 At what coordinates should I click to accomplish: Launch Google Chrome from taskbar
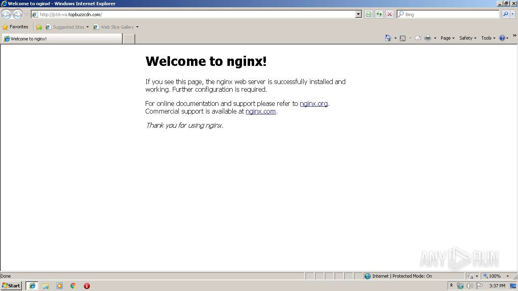[x=73, y=286]
